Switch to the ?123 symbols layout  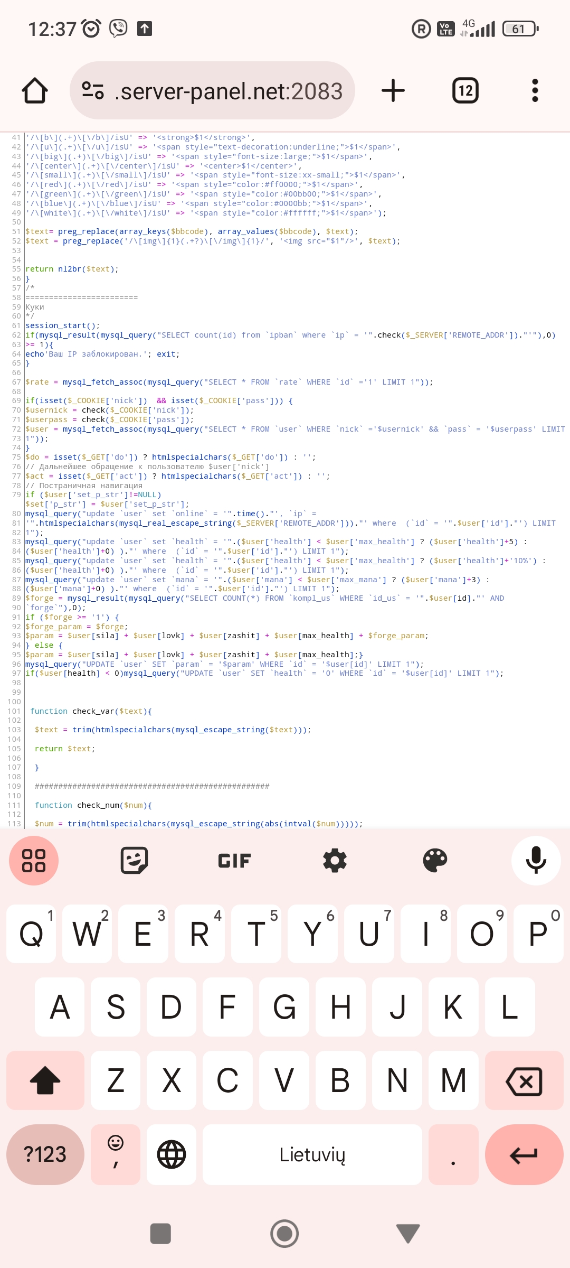tap(45, 1154)
